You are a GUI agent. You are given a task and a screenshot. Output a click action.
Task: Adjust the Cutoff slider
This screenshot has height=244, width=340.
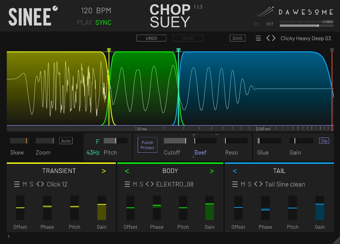(x=174, y=140)
